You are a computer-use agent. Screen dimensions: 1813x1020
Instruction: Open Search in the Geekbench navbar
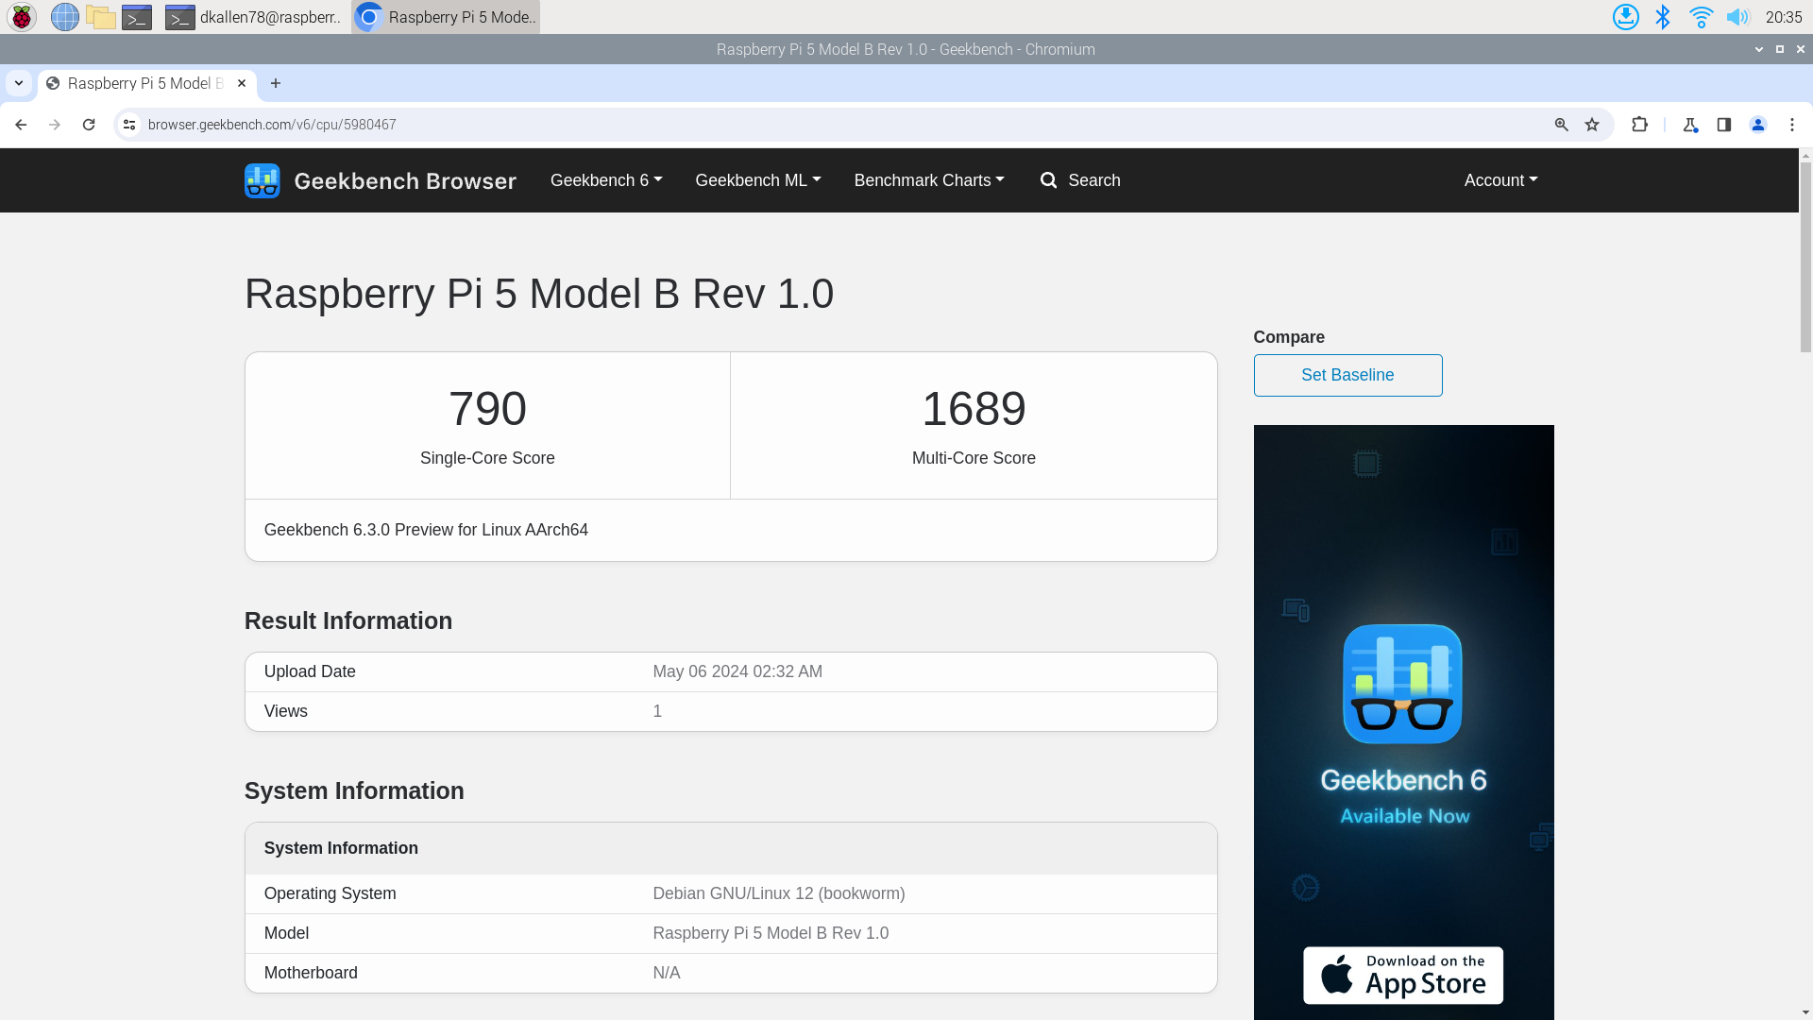1080,180
